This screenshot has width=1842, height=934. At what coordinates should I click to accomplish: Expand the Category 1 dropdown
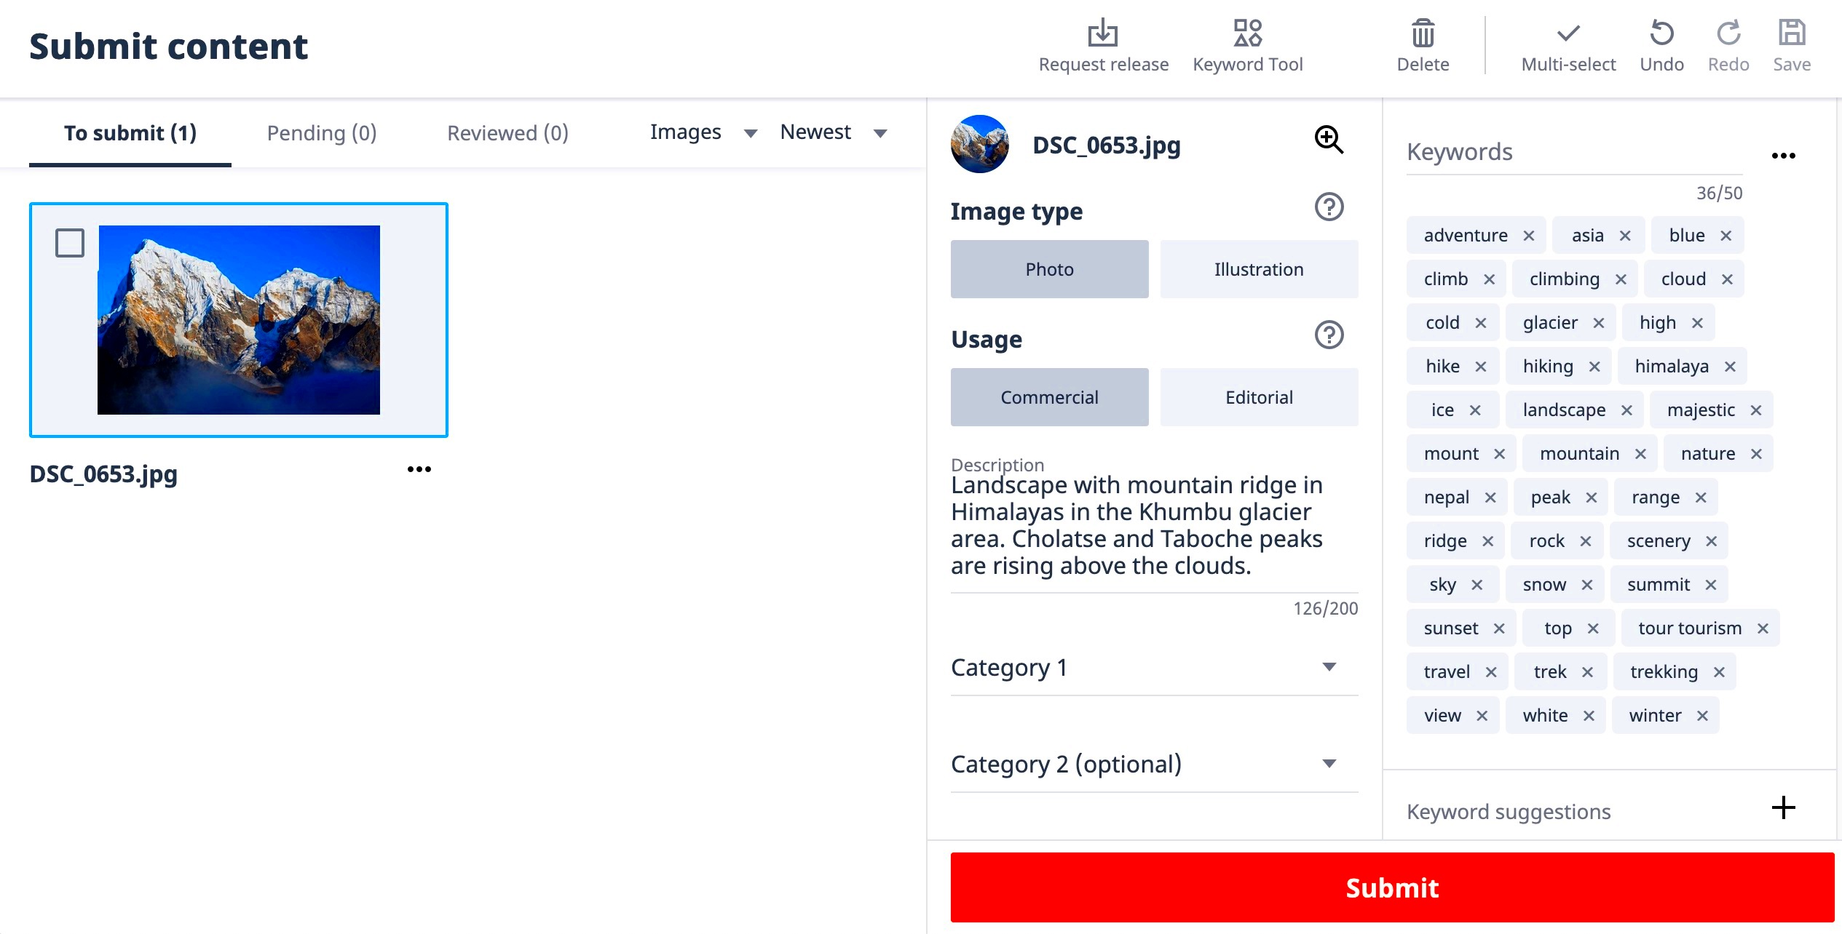[x=1329, y=666]
